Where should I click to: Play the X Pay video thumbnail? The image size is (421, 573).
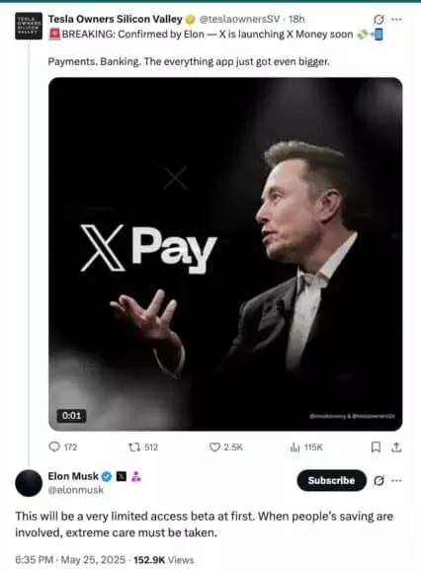(x=225, y=254)
